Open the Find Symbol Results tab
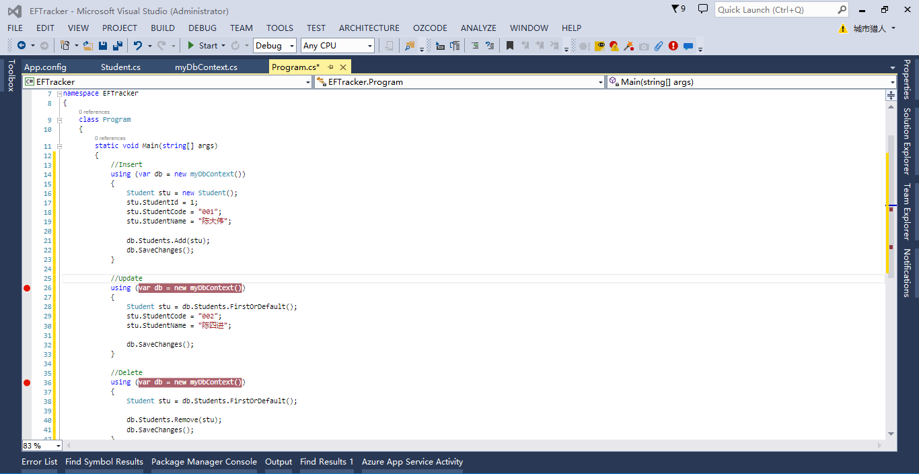 pyautogui.click(x=104, y=462)
